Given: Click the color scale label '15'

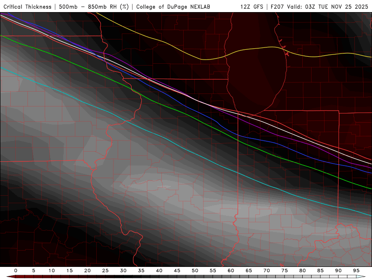Looking at the screenshot, I should click(x=69, y=271).
